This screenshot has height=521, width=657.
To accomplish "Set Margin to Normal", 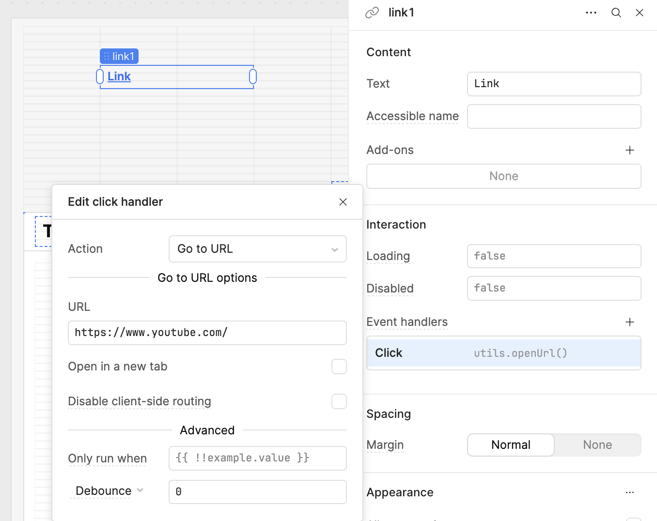I will (511, 445).
